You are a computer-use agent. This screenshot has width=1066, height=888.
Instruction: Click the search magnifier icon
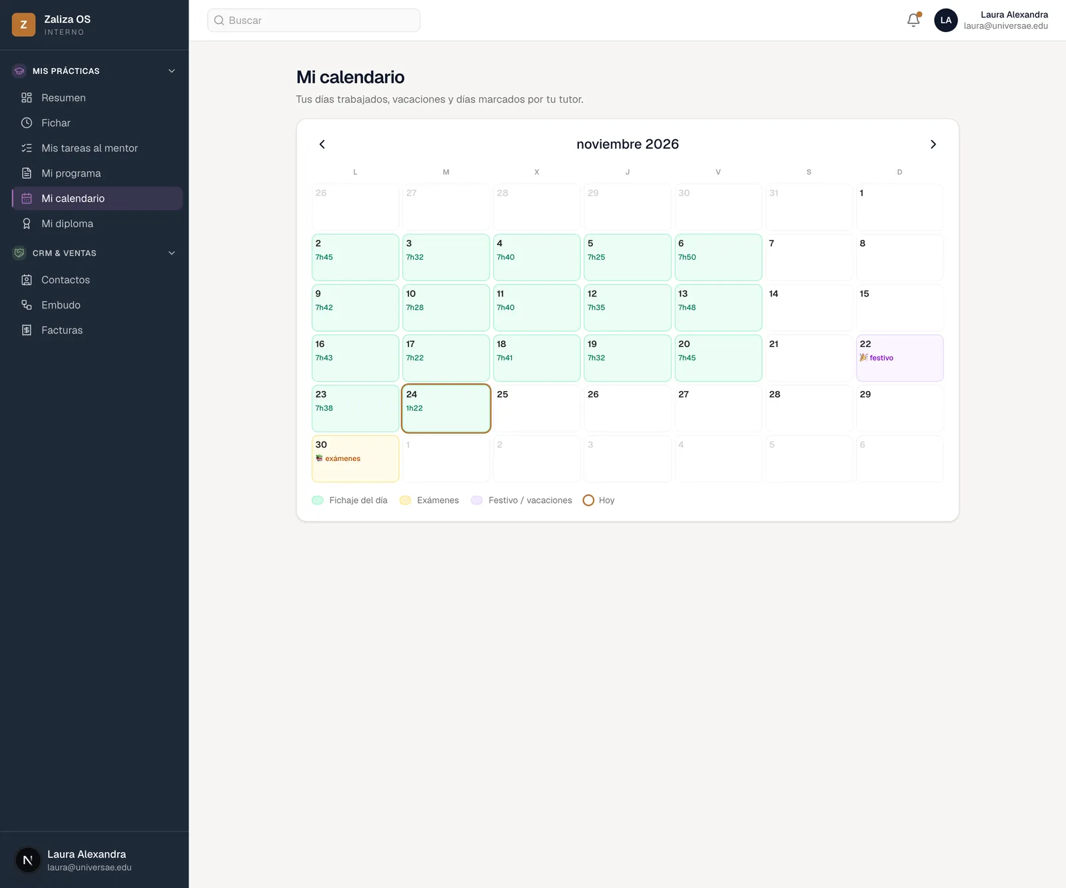coord(219,21)
